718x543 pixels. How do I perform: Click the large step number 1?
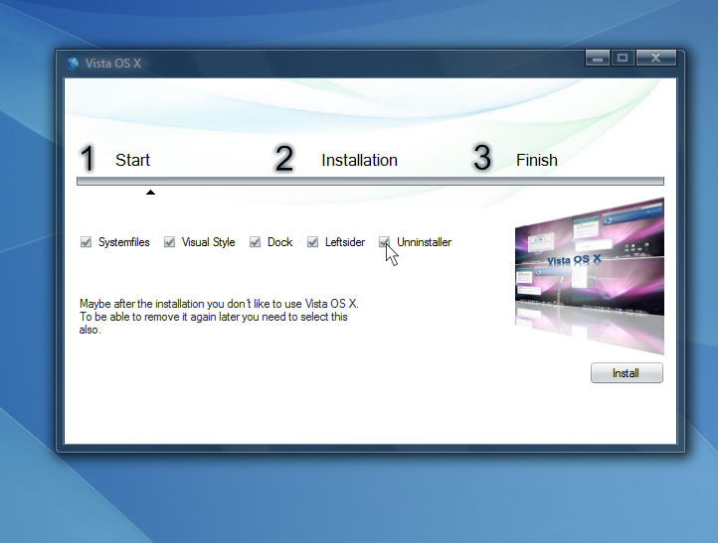coord(87,158)
